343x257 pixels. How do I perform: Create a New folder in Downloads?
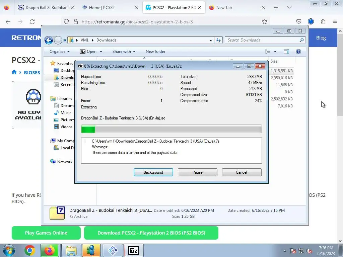(x=155, y=52)
